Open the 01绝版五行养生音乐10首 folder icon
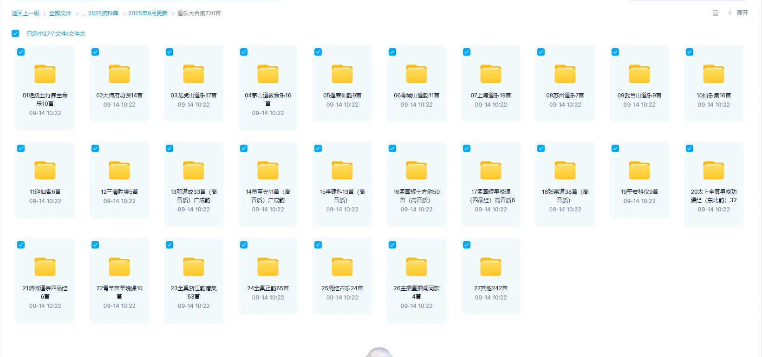 click(x=45, y=74)
